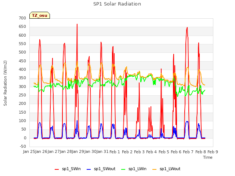Click the Feb 1 x-axis date label
Viewport: 235px width, 176px height.
[115, 152]
